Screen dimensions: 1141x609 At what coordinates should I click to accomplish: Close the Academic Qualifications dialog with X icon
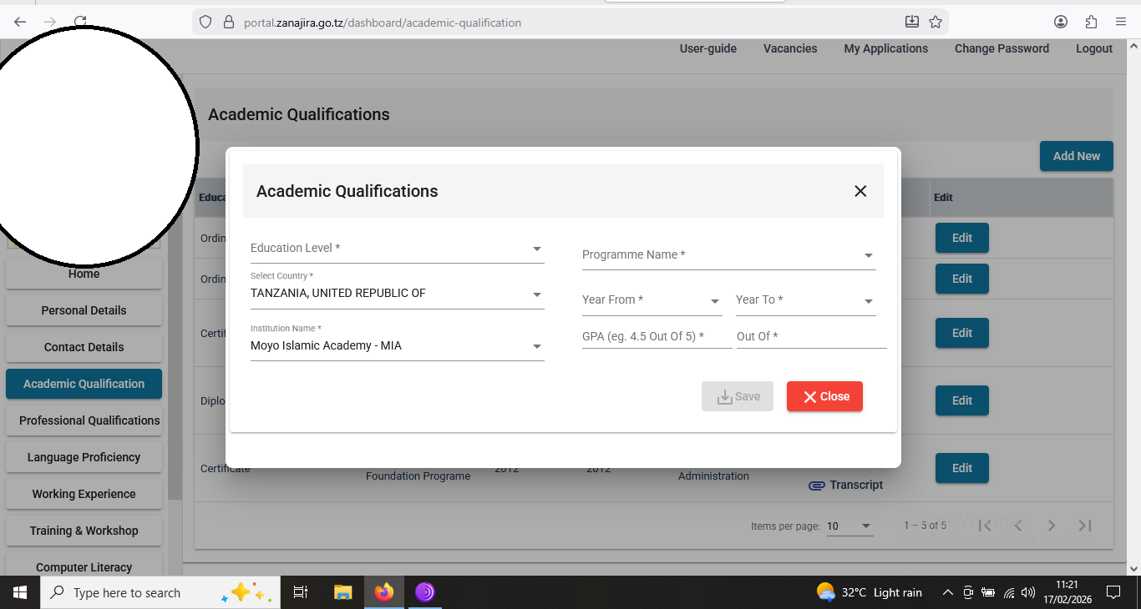(860, 191)
